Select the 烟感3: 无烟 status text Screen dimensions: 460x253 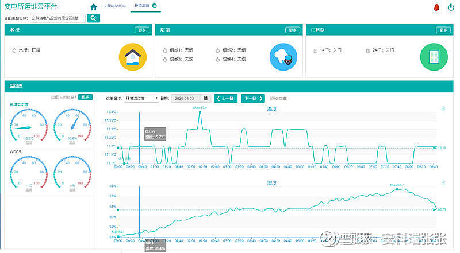coord(181,59)
